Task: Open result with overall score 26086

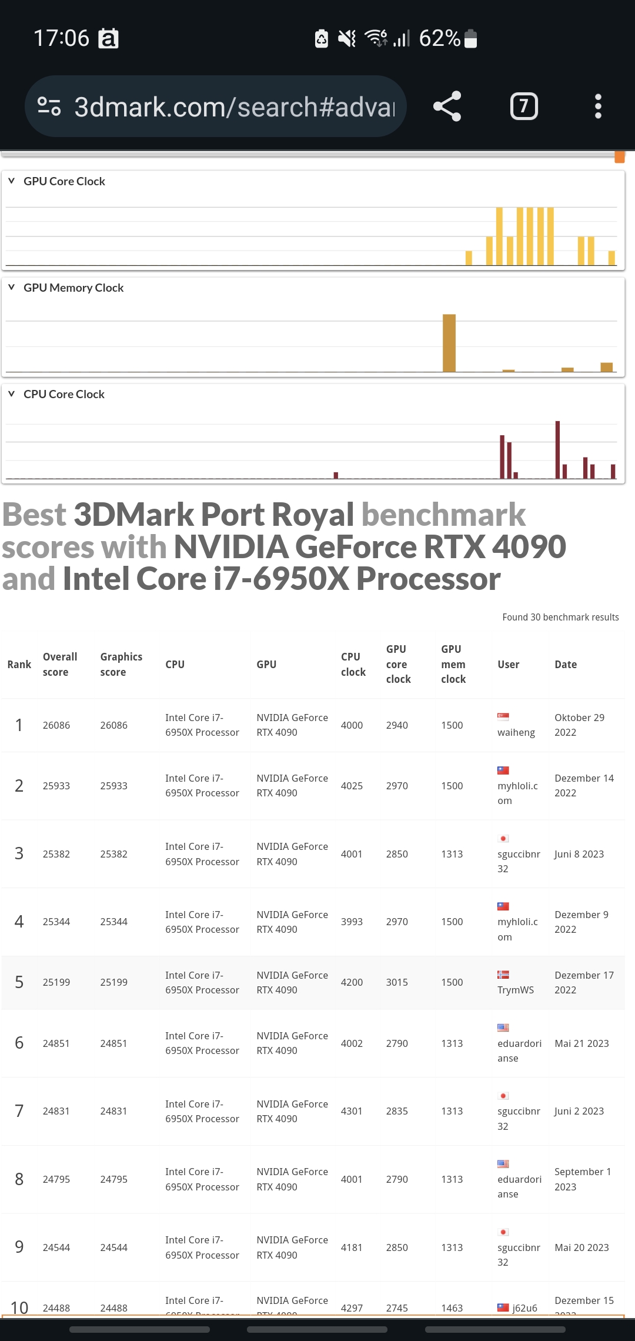Action: coord(56,725)
